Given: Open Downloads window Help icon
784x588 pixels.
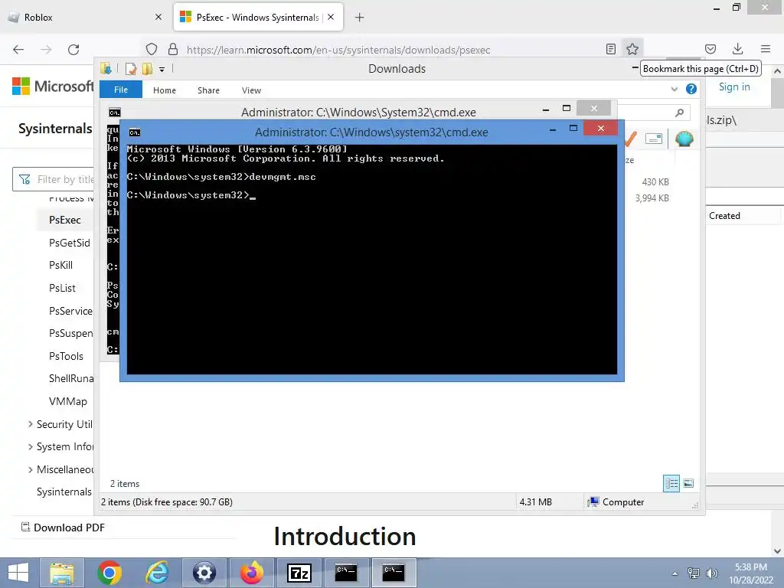Looking at the screenshot, I should point(691,89).
